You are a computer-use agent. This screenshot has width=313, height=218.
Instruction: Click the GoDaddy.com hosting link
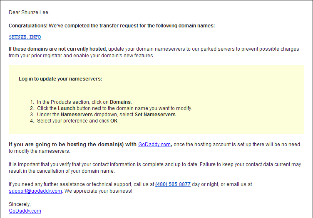pos(154,145)
